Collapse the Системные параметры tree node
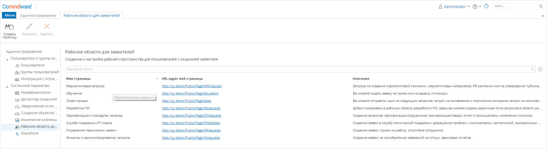547x149 pixels. tap(7, 86)
